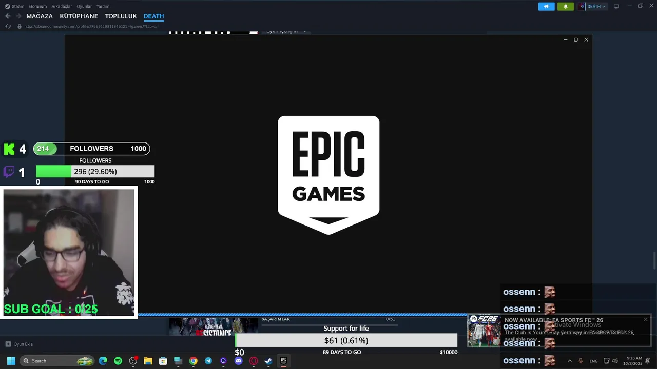The image size is (657, 369).
Task: Switch the ENG input language
Action: [x=593, y=361]
